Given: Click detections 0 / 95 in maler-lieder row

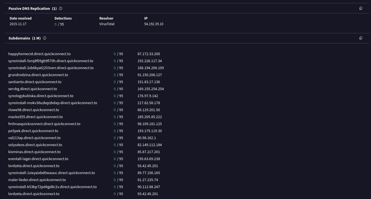Looking at the screenshot, I should 118,180.
